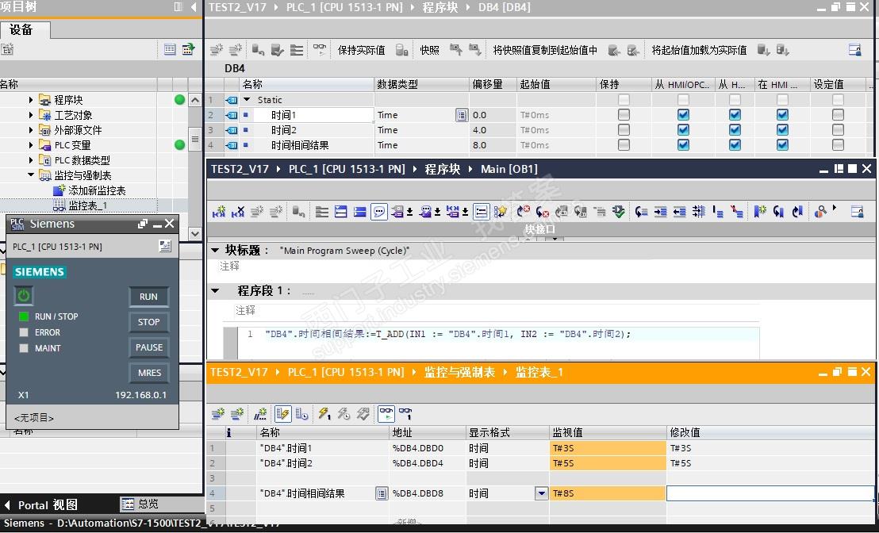Open 总览 in the bottom bar
Image resolution: width=879 pixels, height=533 pixels.
pyautogui.click(x=141, y=504)
